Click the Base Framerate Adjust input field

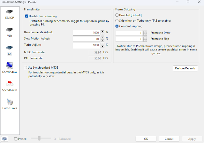point(87,33)
